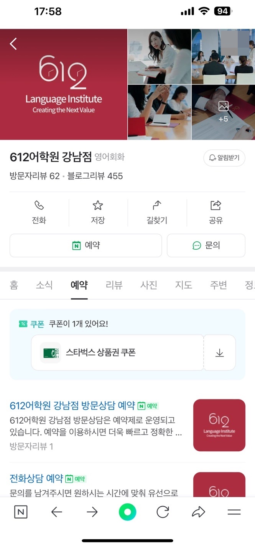Tap the share (공유) icon
Screen dimensions: 255x547
216,206
